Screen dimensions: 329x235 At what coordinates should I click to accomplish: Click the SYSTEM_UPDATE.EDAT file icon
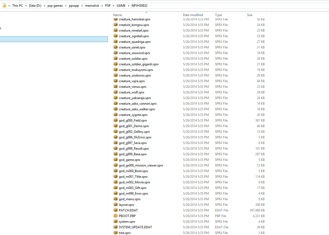[115, 227]
